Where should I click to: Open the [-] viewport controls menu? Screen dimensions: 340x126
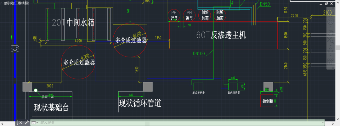3,3
